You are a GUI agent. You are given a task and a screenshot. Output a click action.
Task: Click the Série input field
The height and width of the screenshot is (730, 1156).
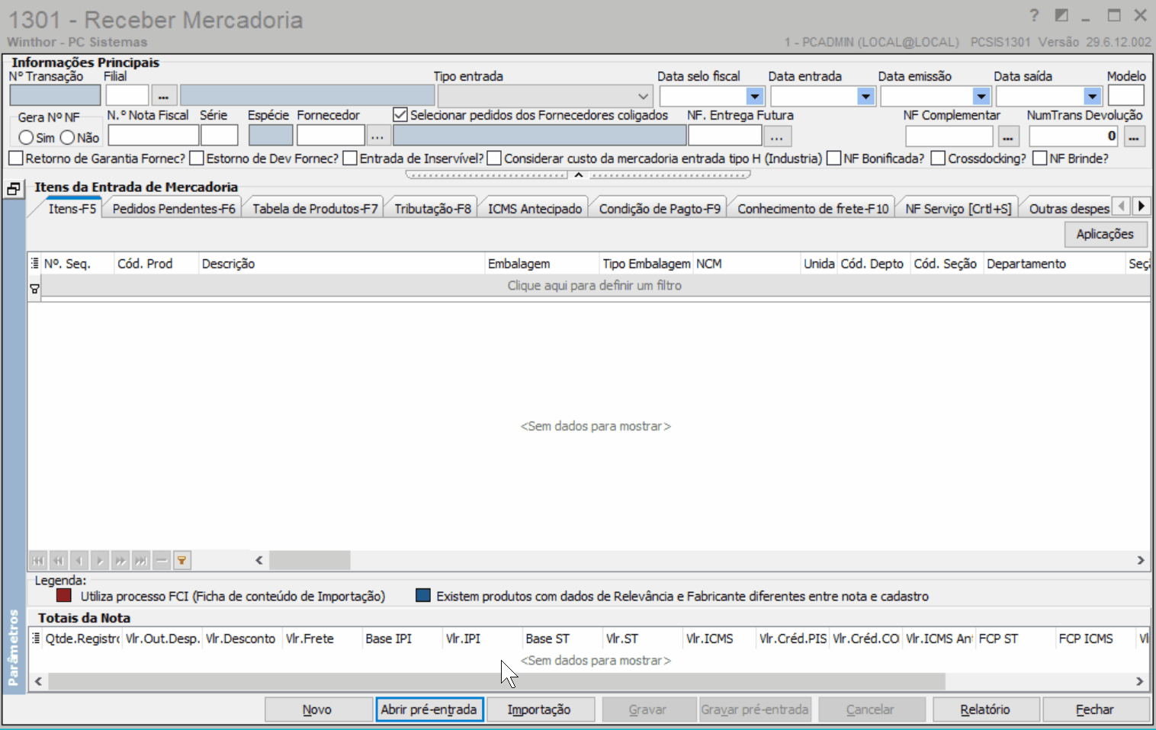220,136
